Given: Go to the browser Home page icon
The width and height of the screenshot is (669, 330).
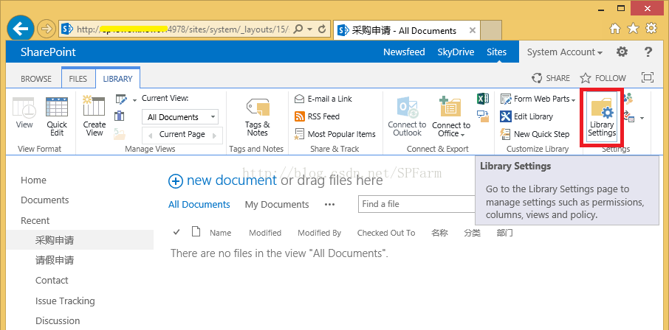Looking at the screenshot, I should tap(615, 29).
